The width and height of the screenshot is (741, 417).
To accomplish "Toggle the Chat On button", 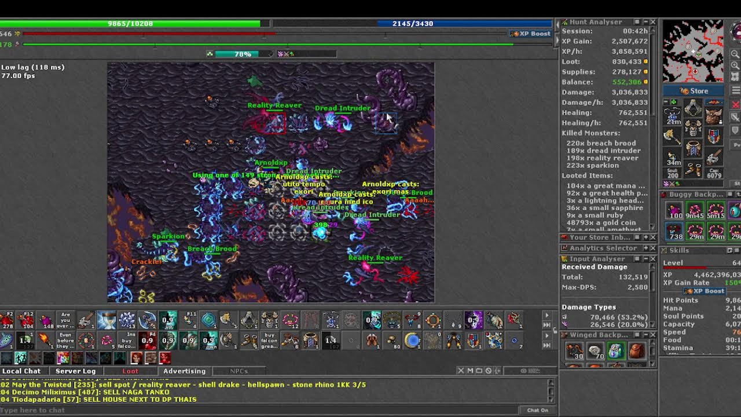I will pyautogui.click(x=537, y=410).
